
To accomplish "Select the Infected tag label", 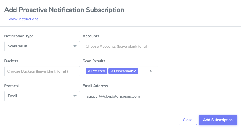I will (x=98, y=71).
